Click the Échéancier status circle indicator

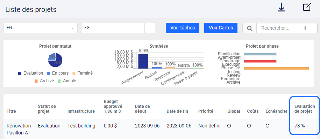point(267,126)
